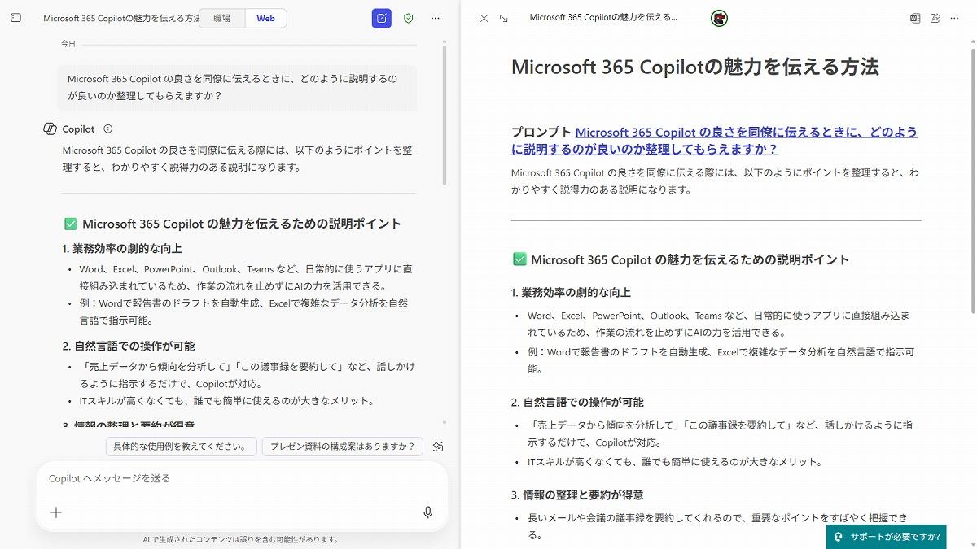Share the page using the share icon
Screen dimensions: 977x549
click(x=935, y=18)
